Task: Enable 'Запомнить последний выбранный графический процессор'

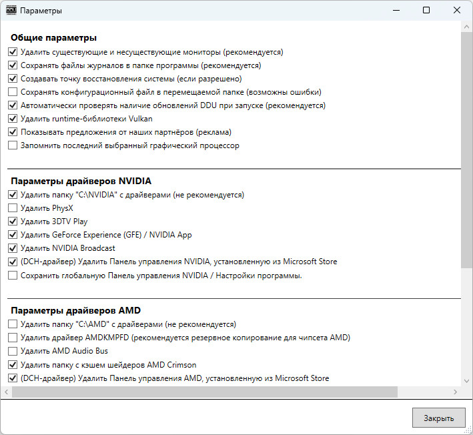Action: pyautogui.click(x=13, y=145)
